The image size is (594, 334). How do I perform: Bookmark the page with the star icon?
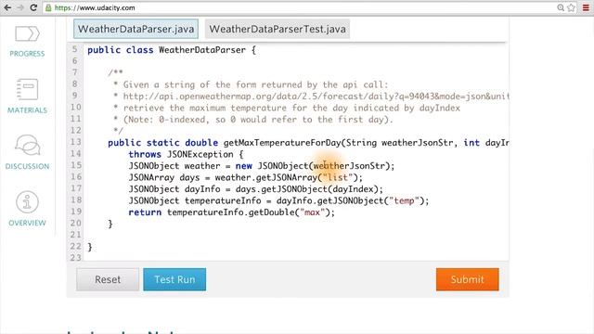pyautogui.click(x=571, y=7)
